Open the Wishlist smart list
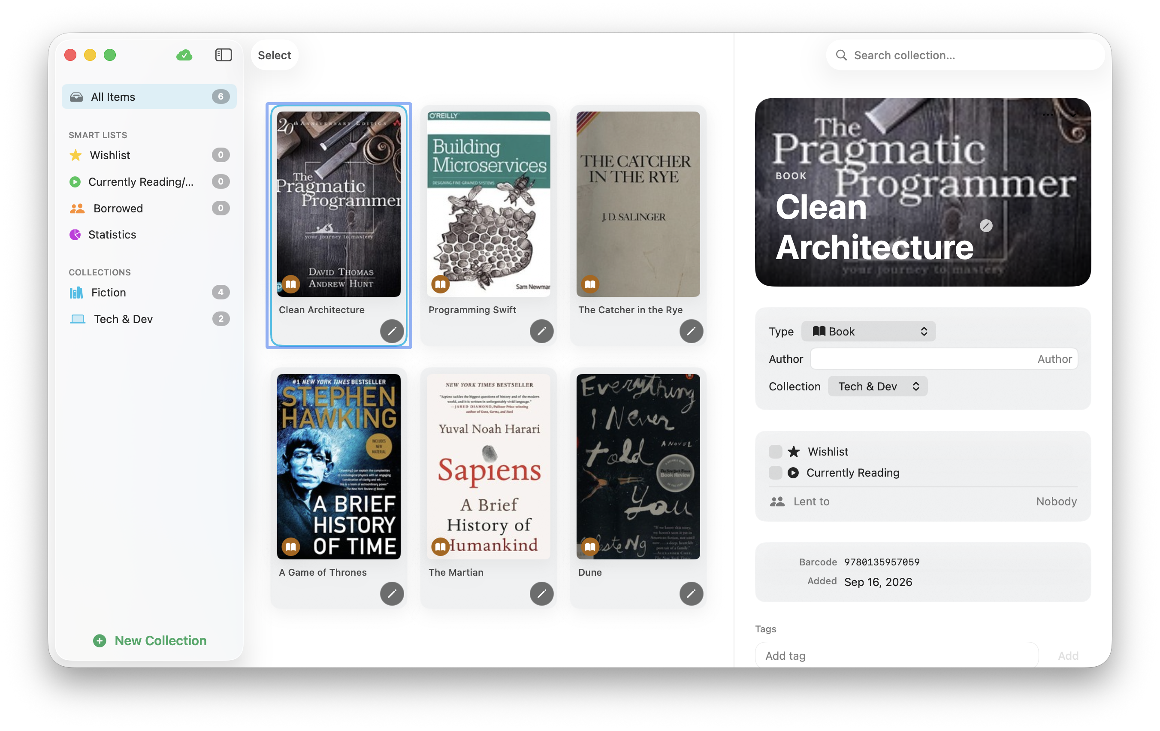 [x=149, y=155]
